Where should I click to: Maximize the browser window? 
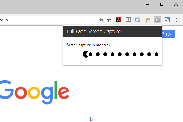pyautogui.click(x=162, y=5)
